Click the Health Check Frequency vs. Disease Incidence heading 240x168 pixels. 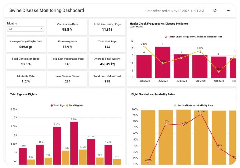click(159, 24)
